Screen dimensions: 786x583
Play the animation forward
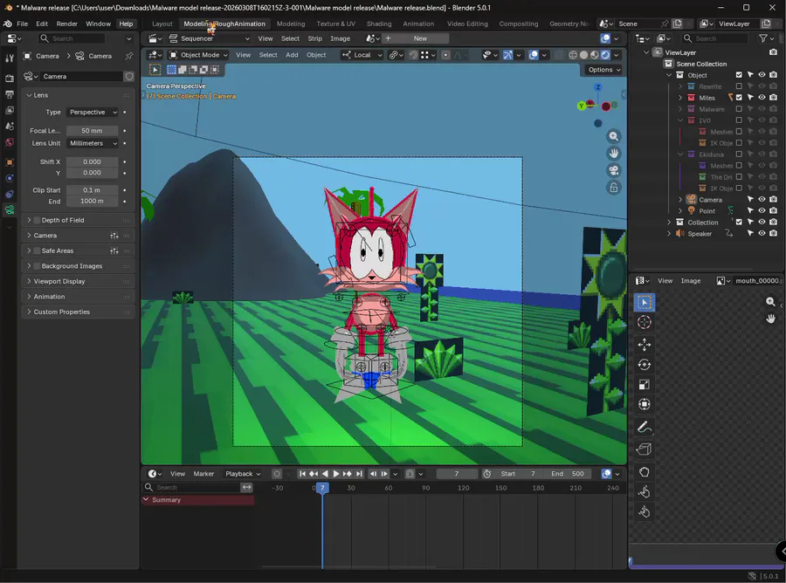(336, 474)
